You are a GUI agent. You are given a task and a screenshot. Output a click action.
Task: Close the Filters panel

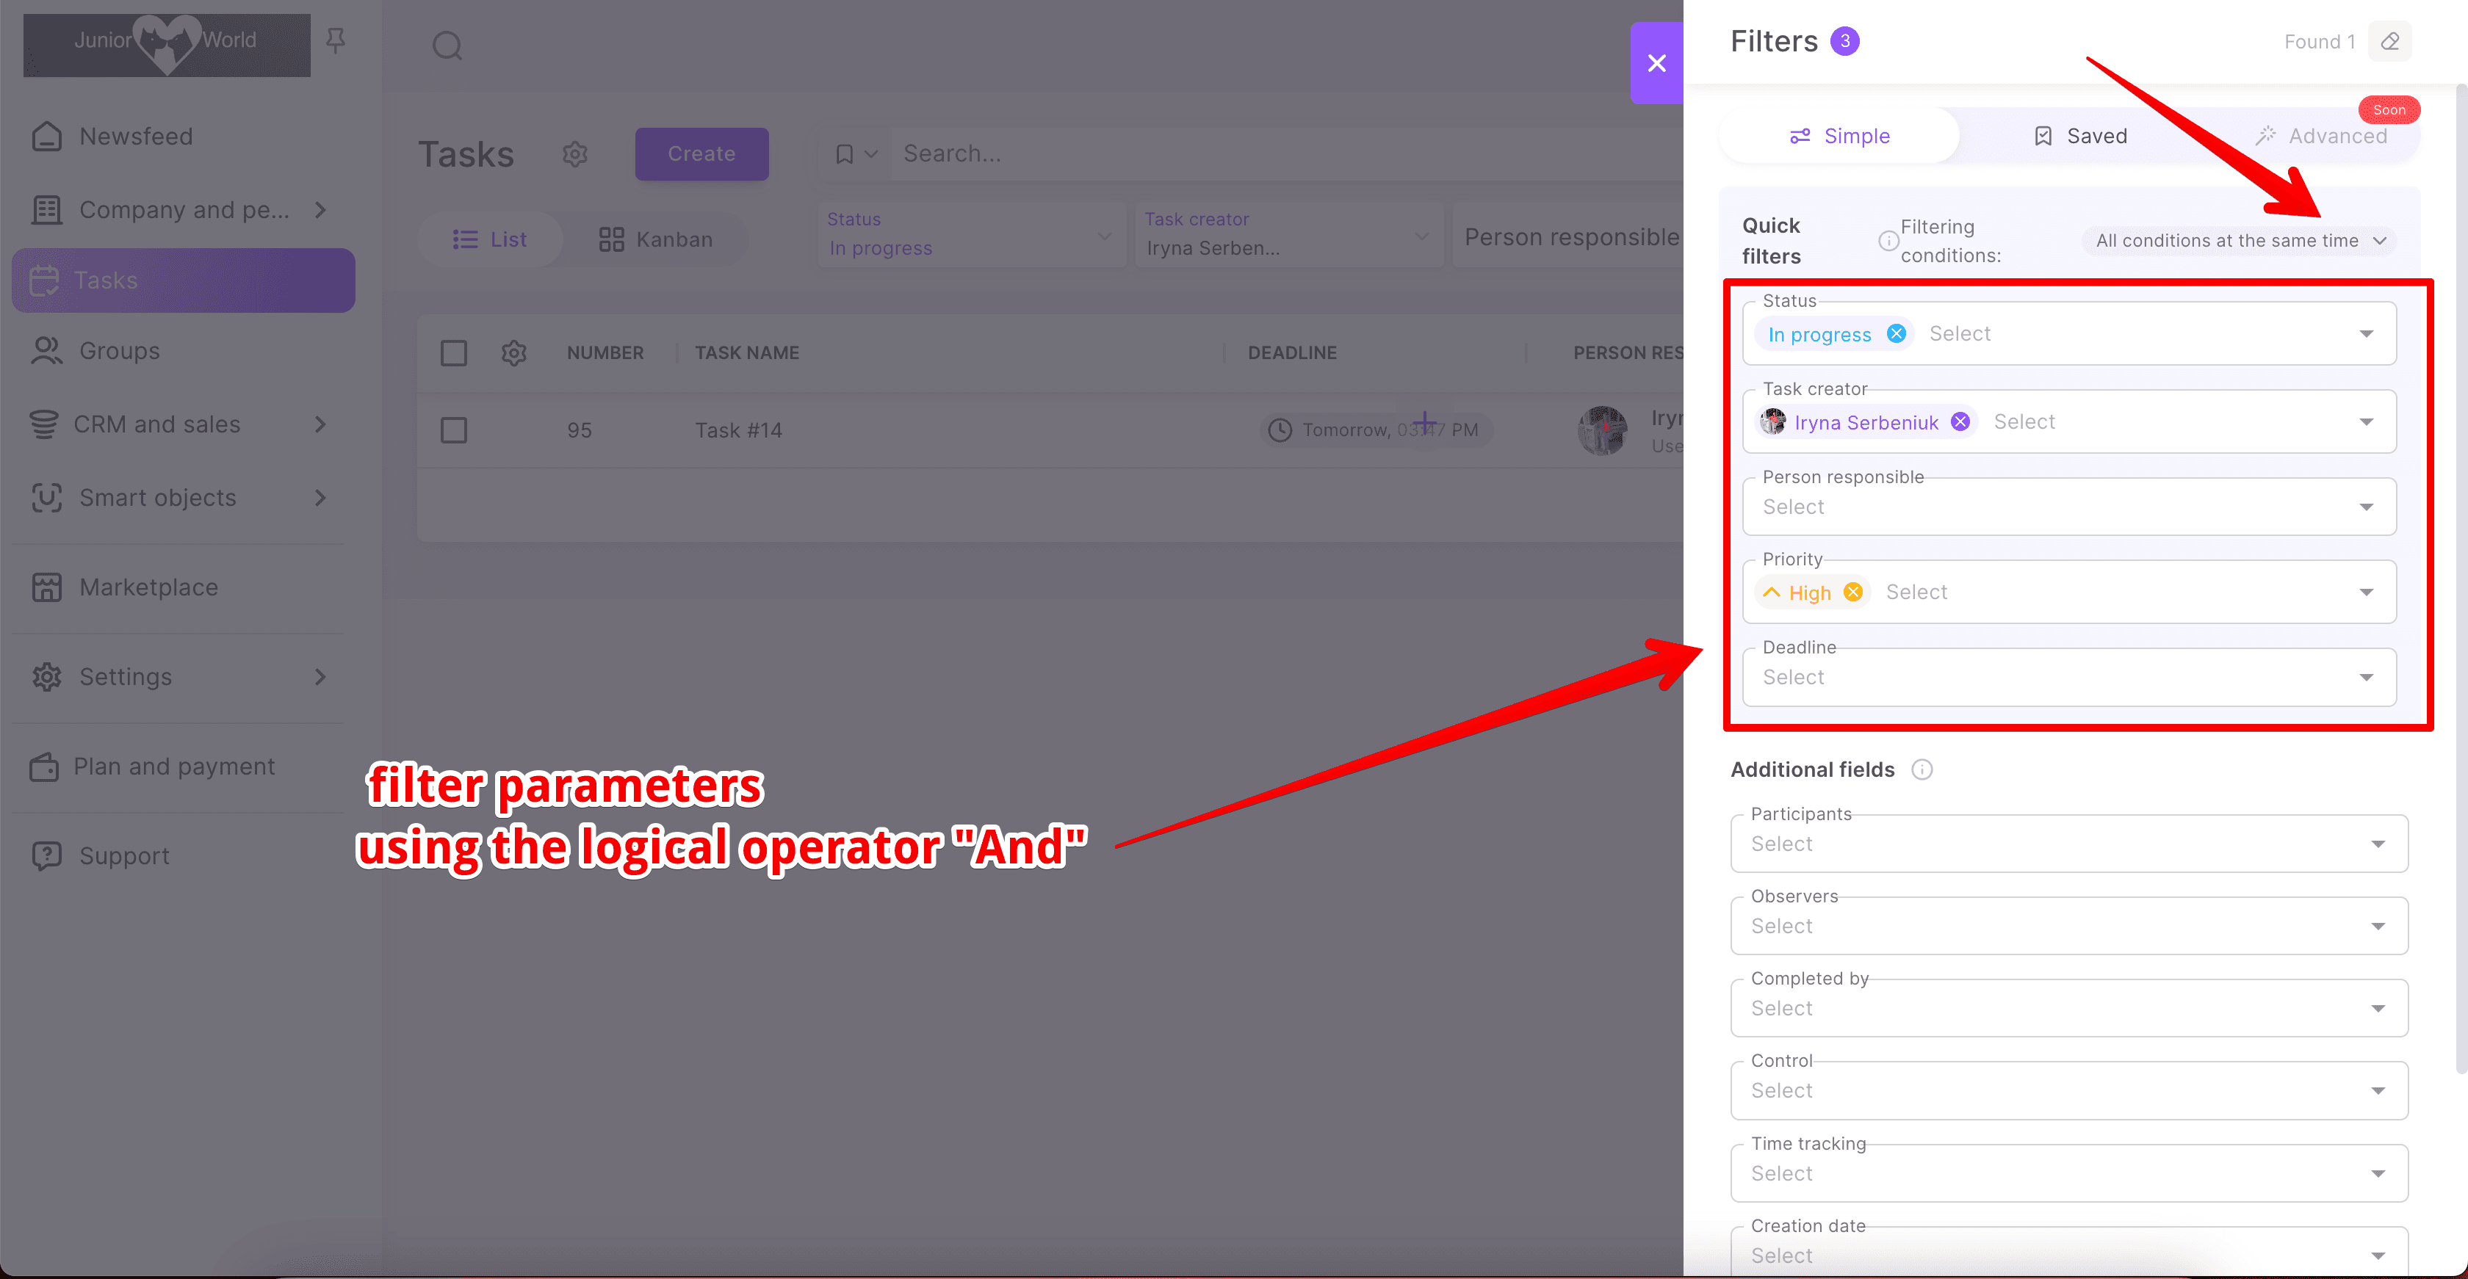(1656, 63)
